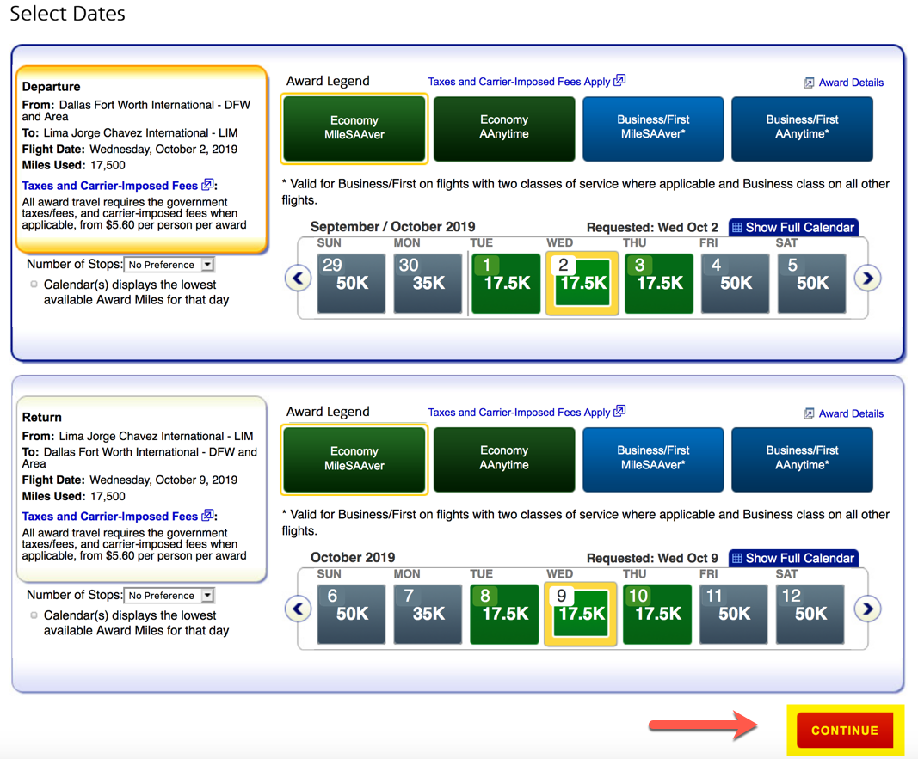Open Taxes and Carrier-Imposed Fees link in Return panel
Screen dimensions: 918x759
[x=110, y=517]
